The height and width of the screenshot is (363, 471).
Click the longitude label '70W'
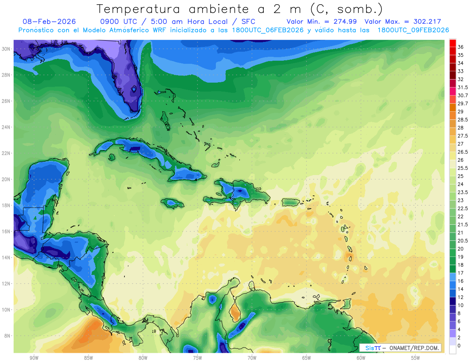(x=252, y=358)
